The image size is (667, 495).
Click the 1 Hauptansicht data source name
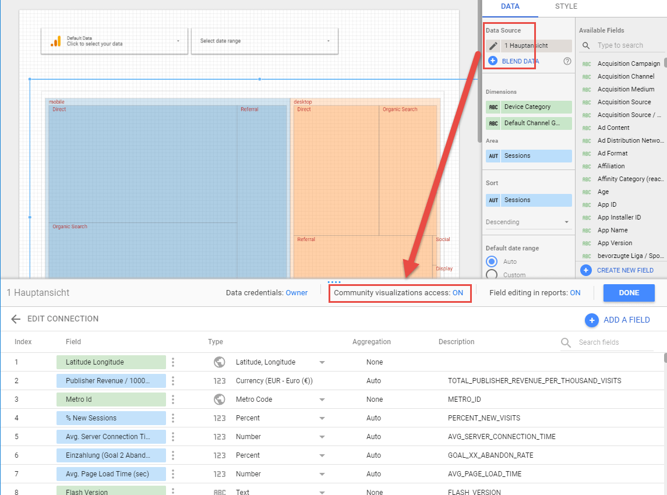click(536, 45)
